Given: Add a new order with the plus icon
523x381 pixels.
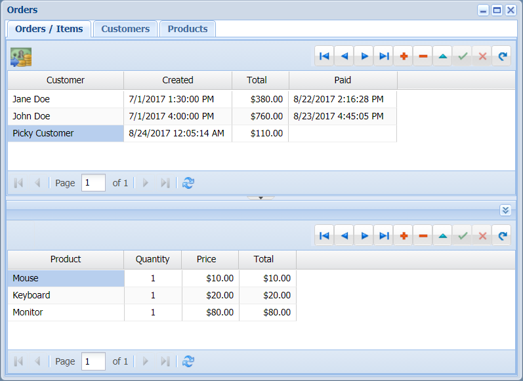Looking at the screenshot, I should (404, 56).
